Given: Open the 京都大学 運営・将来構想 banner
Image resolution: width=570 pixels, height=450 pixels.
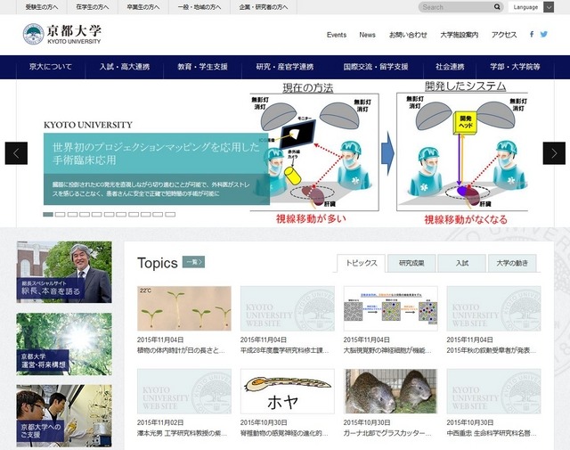Looking at the screenshot, I should coord(64,344).
